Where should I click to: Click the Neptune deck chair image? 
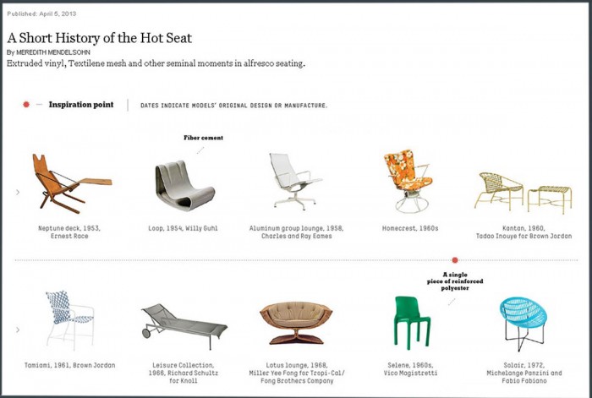coord(68,183)
